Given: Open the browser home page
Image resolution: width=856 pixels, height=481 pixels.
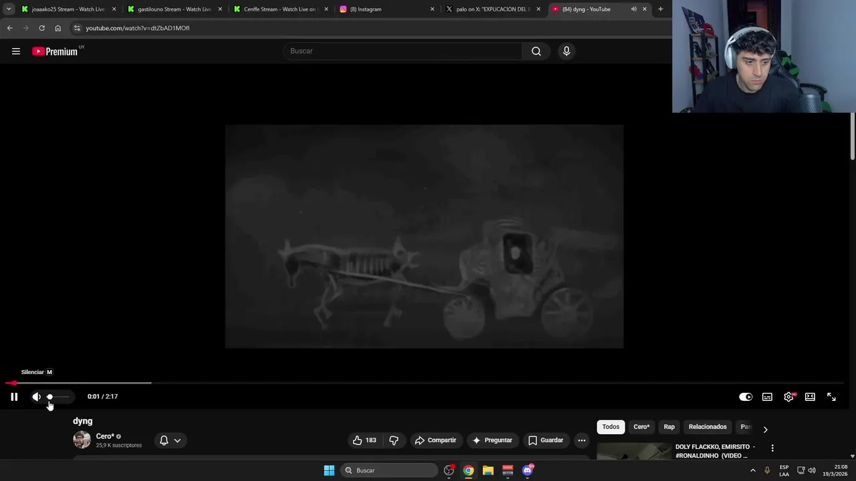Looking at the screenshot, I should pos(58,28).
